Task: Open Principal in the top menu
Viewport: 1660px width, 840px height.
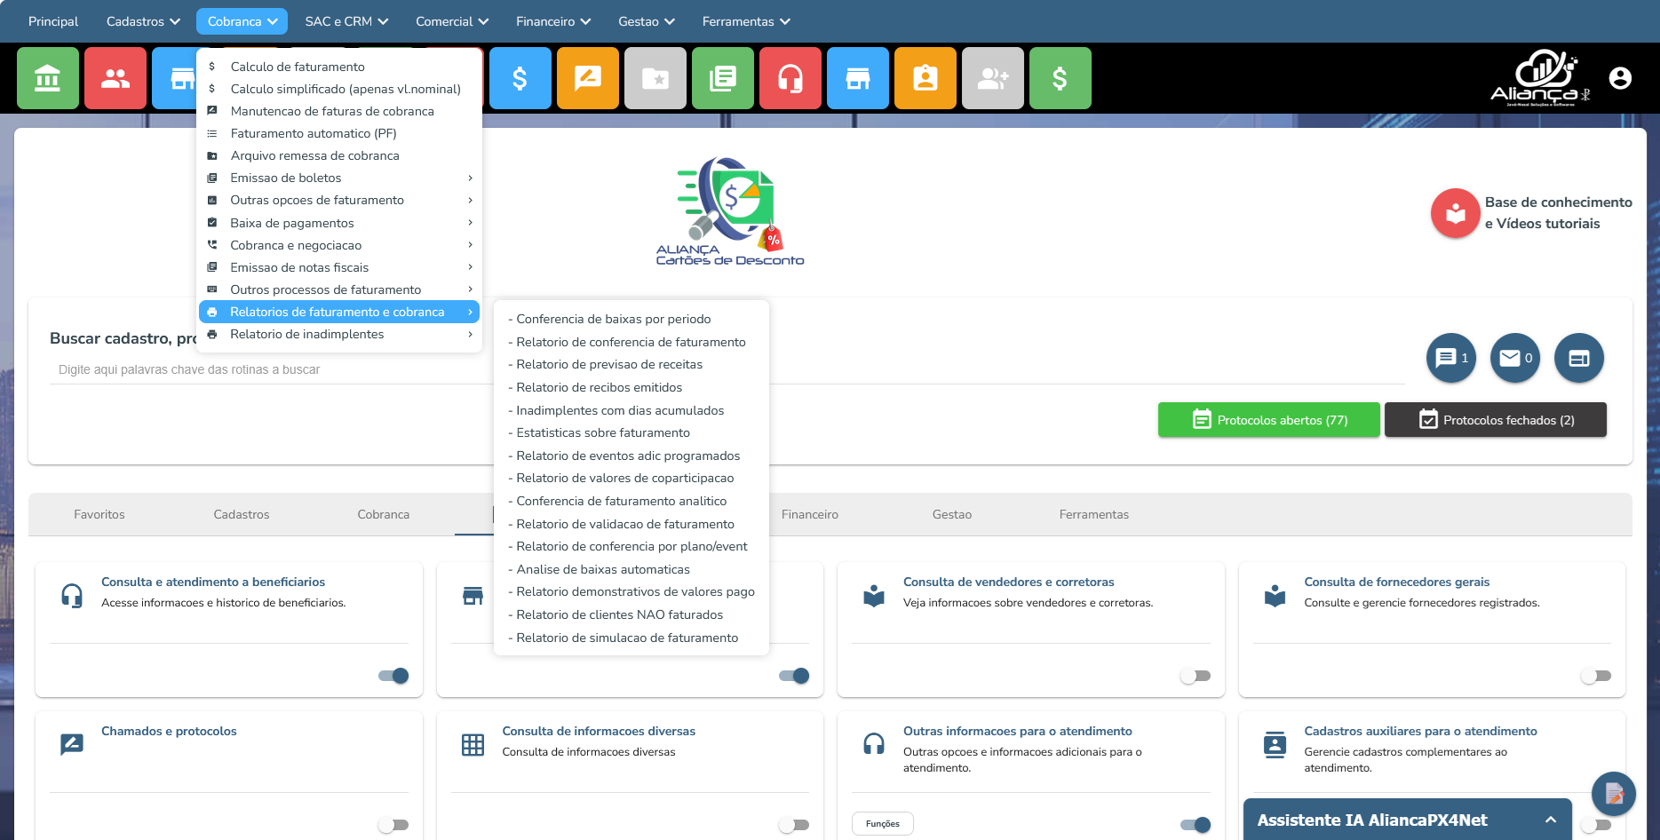Action: [x=53, y=21]
